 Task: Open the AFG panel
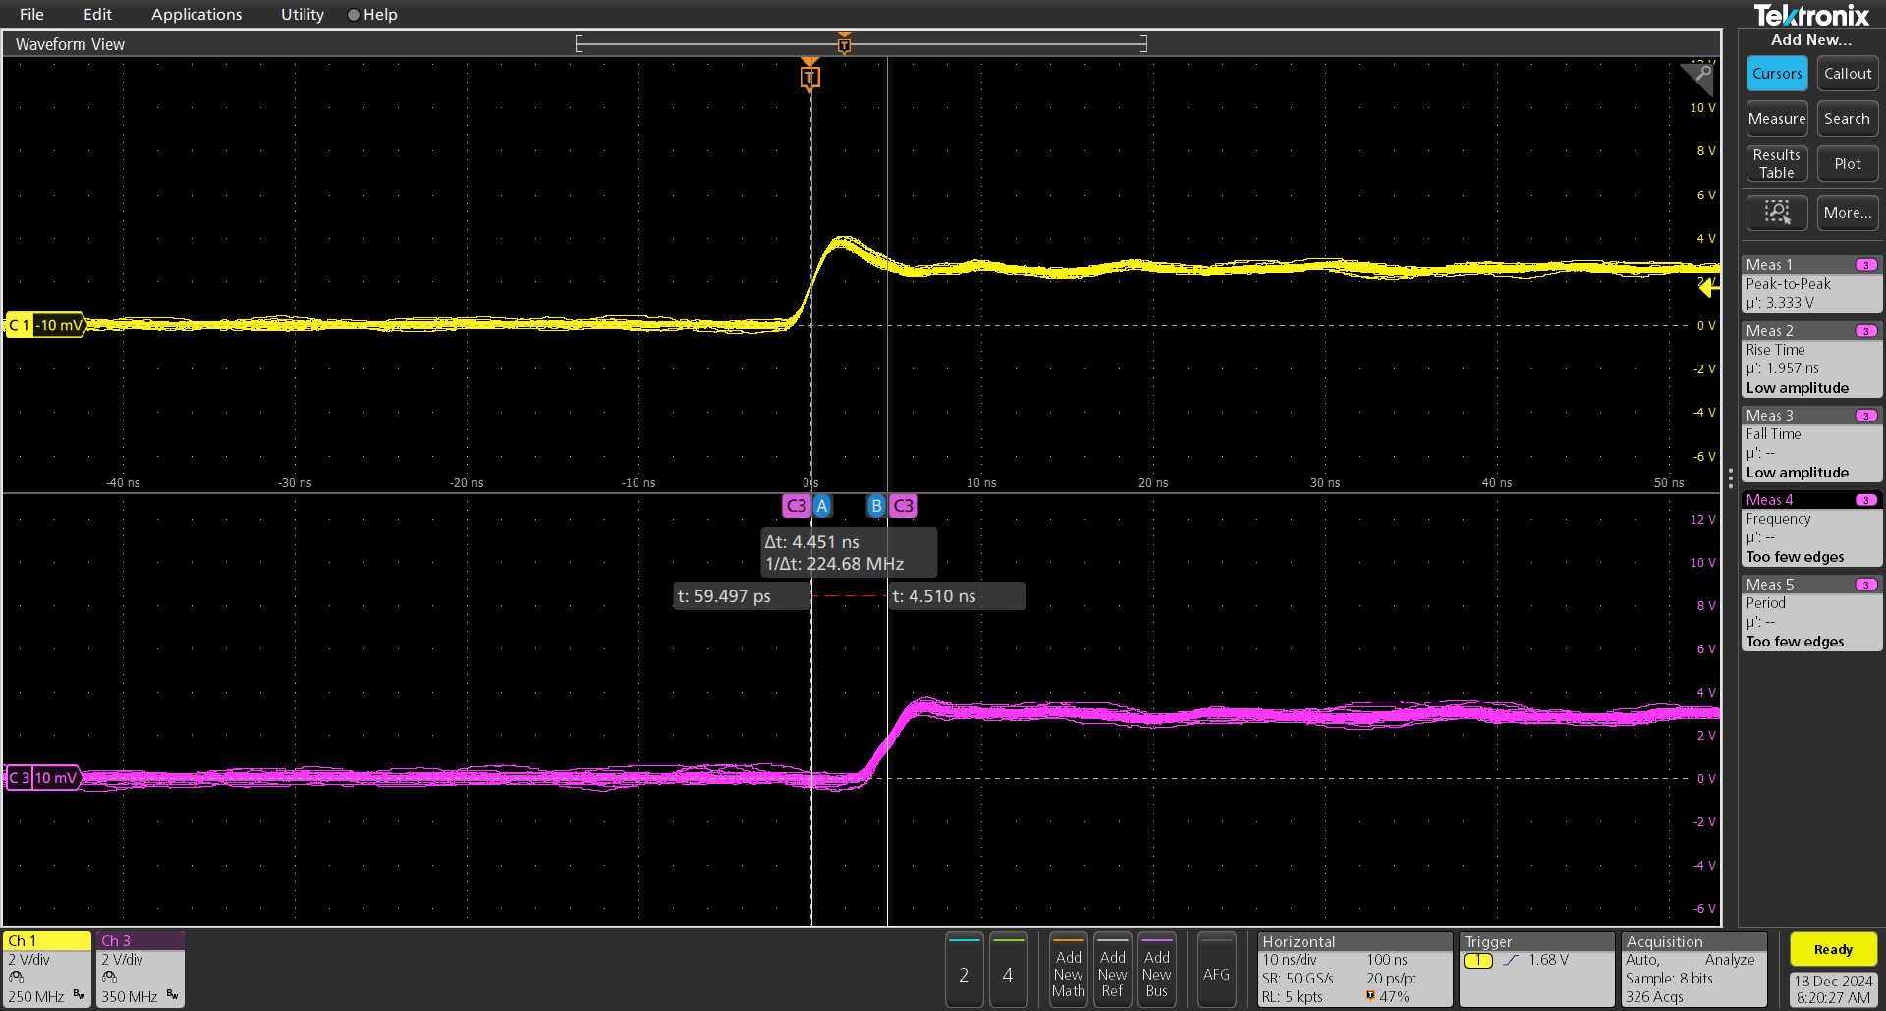pyautogui.click(x=1216, y=970)
